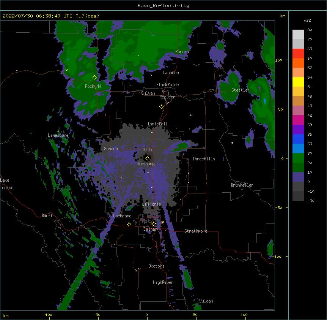The width and height of the screenshot is (327, 320).
Task: Click the dBZ legend heading
Action: coord(307,21)
